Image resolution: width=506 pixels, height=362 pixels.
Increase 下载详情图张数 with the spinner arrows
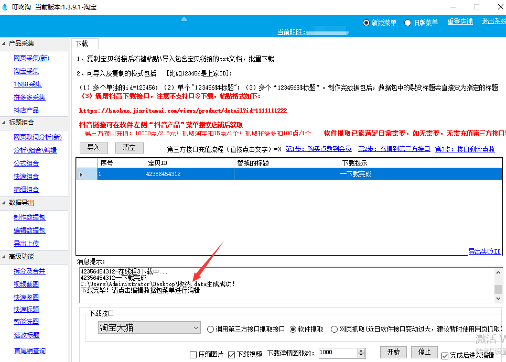coord(361,350)
